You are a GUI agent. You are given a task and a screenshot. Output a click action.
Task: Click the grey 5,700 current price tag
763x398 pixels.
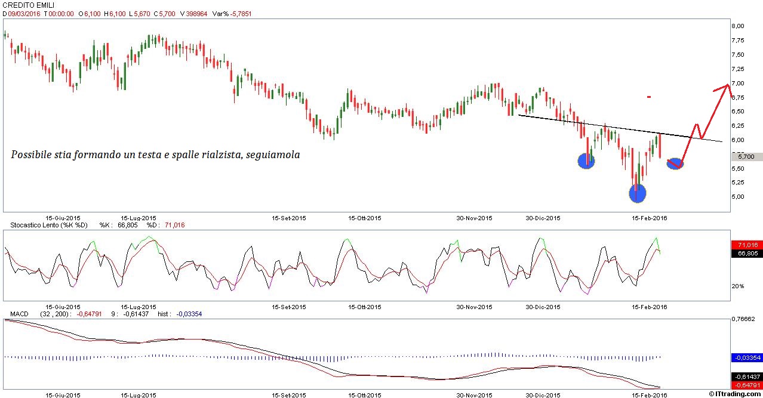(x=746, y=157)
